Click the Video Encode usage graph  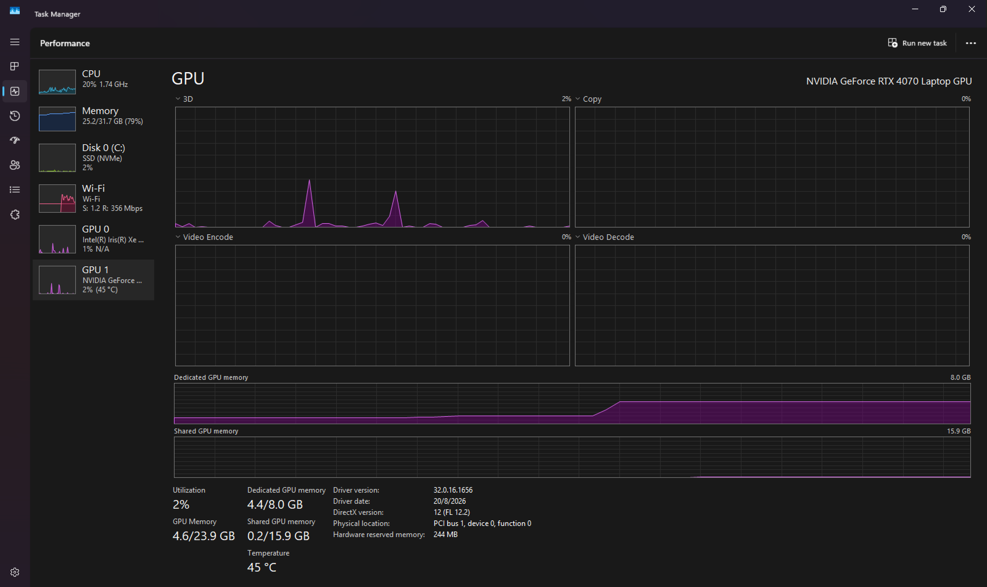coord(372,305)
